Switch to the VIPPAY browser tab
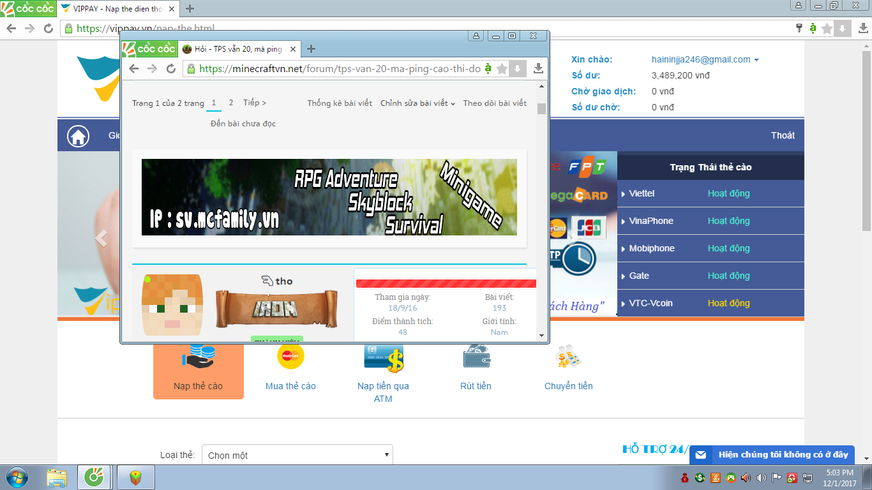Image resolution: width=872 pixels, height=490 pixels. point(119,9)
